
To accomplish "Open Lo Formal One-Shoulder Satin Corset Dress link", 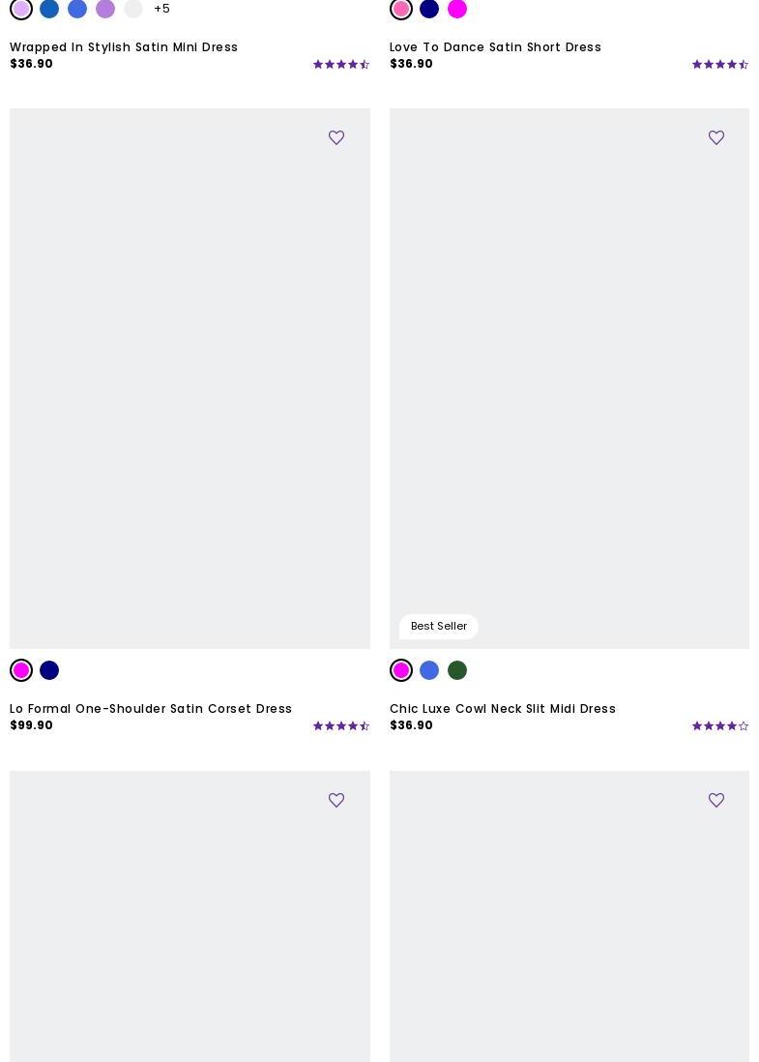I will coord(151,709).
